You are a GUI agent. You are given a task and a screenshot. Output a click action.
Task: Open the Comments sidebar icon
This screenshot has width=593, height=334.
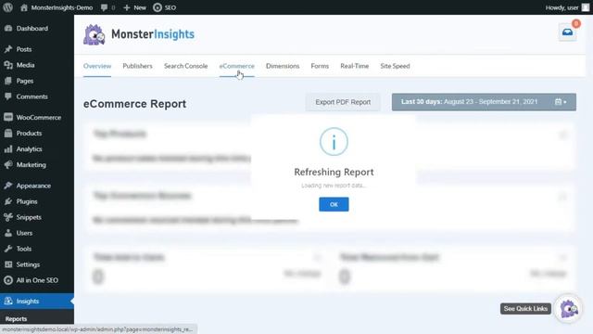[x=8, y=96]
